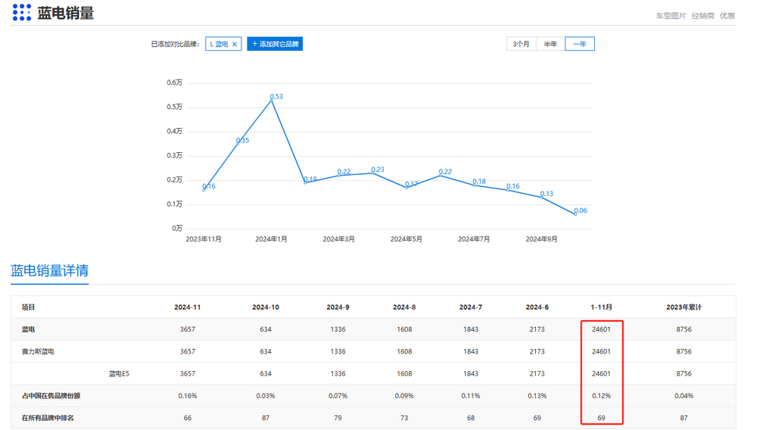Screen dimensions: 757x430
Task: Click the 2024年1月 x-axis label
Action: coord(271,239)
